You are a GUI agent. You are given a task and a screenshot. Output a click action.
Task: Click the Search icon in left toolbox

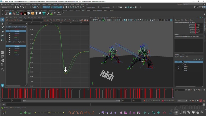pyautogui.click(x=2, y=70)
